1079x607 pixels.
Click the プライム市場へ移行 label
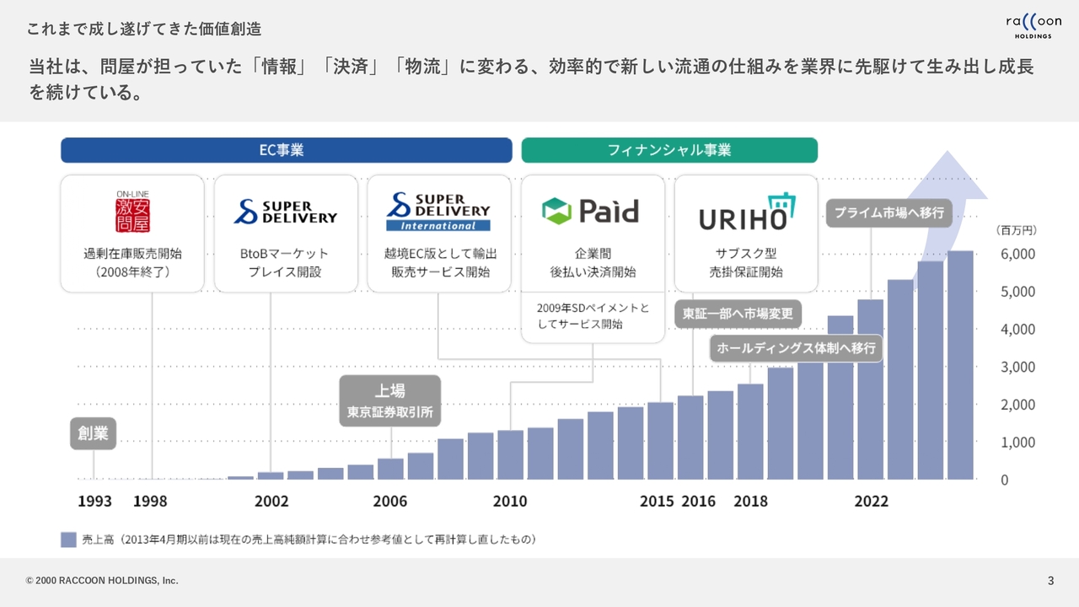[x=888, y=212]
